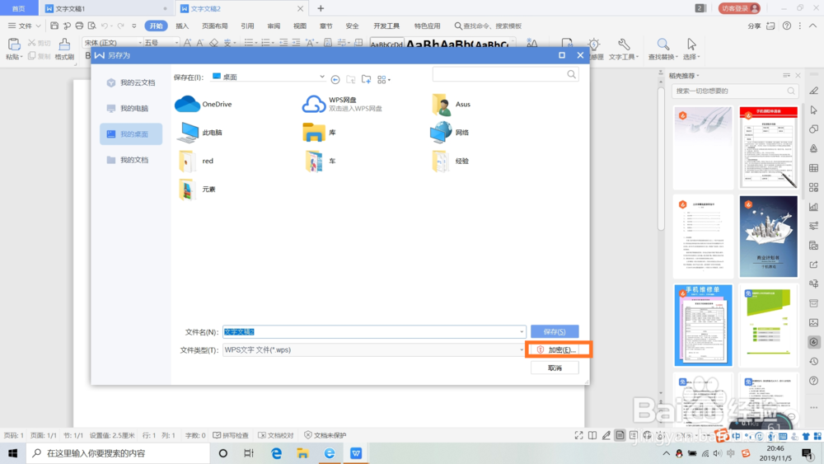The image size is (824, 464).
Task: Select 此电脑 (This PC) item
Action: click(x=199, y=133)
